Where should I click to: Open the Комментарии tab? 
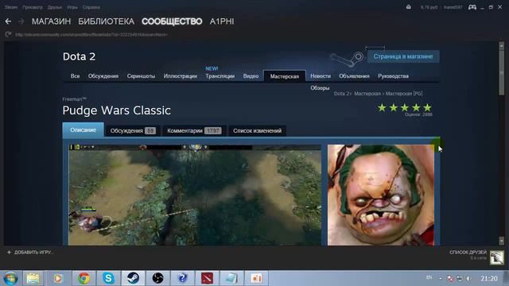(x=194, y=130)
